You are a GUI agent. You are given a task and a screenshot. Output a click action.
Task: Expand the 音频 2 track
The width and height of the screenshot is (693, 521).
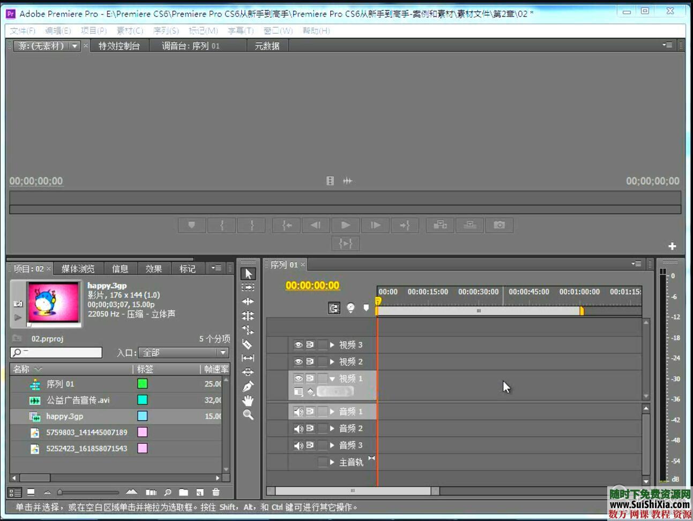tap(331, 428)
